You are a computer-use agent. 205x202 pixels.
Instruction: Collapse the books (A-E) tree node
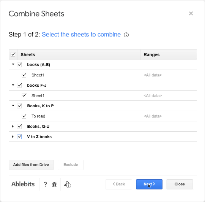[13, 64]
